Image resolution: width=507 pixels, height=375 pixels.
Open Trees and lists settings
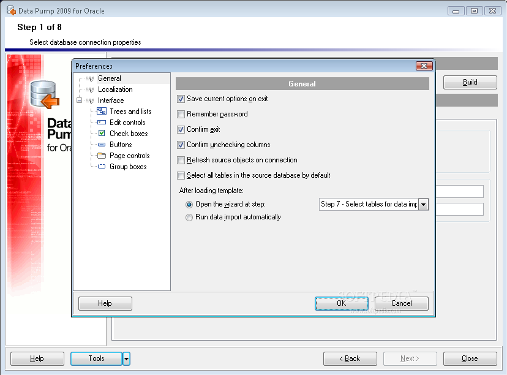tap(130, 112)
